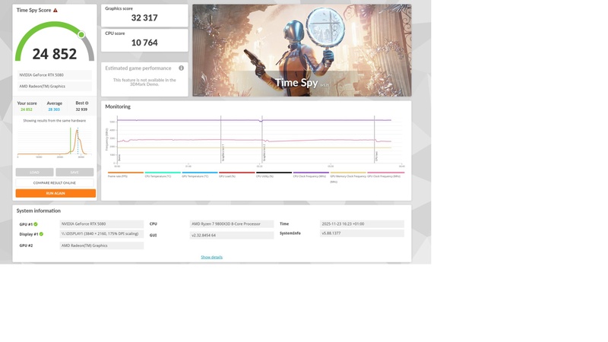Click the green score gauge knob
608x342 pixels.
pyautogui.click(x=81, y=35)
